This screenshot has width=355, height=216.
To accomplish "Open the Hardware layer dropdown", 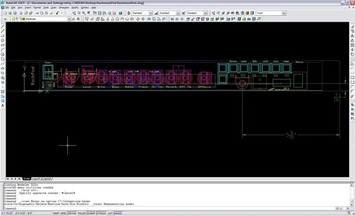I will (69, 19).
